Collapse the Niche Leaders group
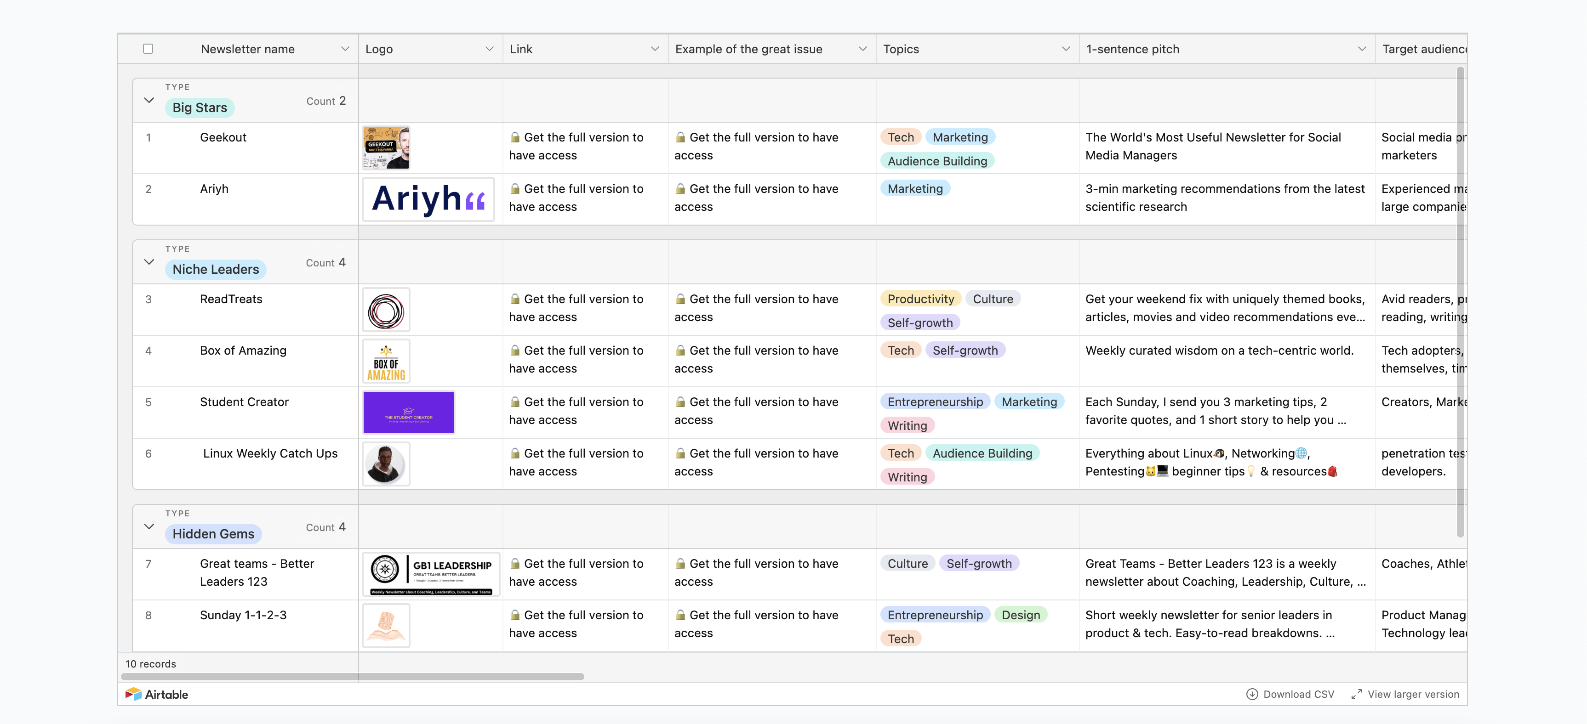 tap(149, 262)
